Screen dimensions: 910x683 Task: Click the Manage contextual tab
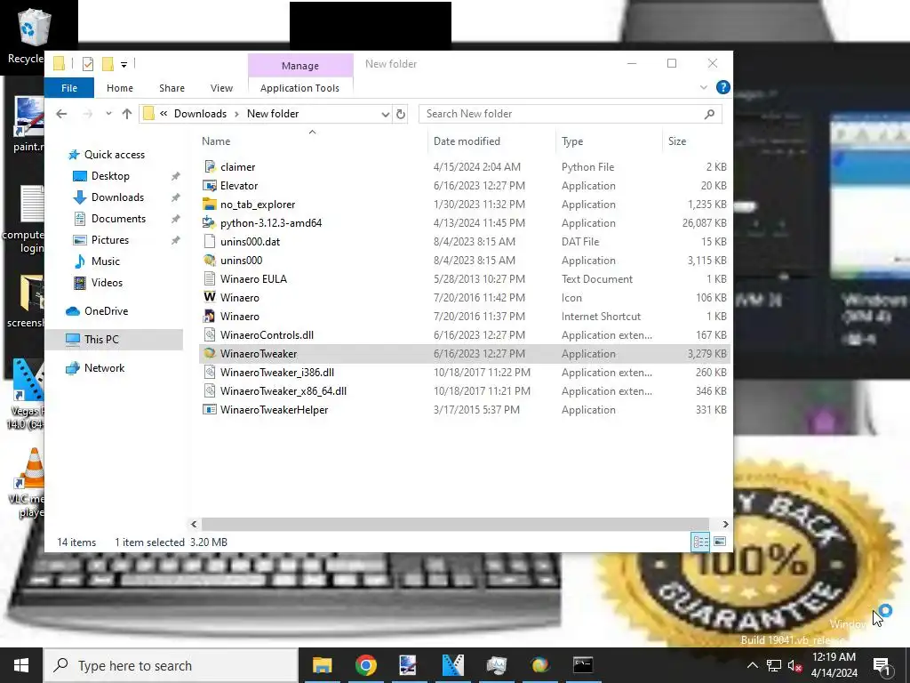pyautogui.click(x=300, y=66)
